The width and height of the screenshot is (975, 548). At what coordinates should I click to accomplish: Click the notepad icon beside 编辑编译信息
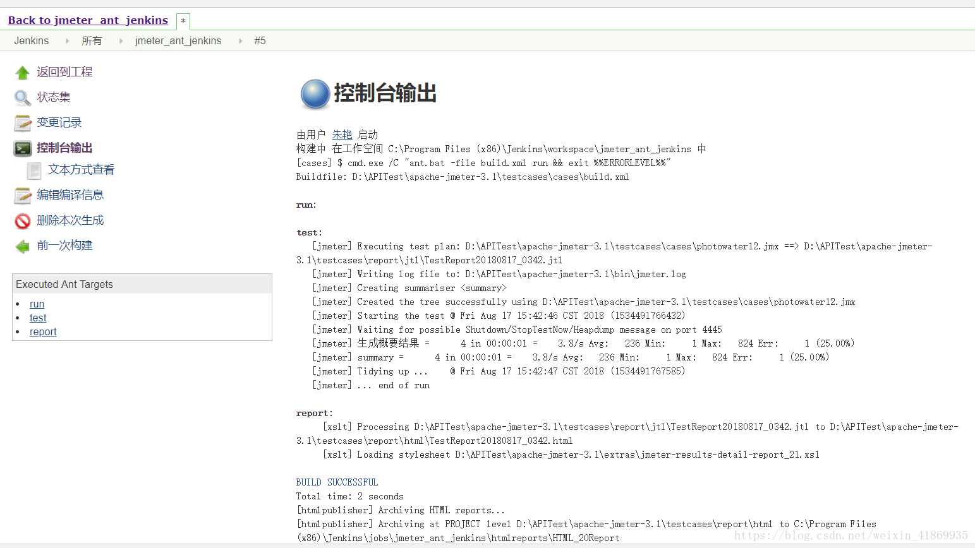click(x=23, y=196)
